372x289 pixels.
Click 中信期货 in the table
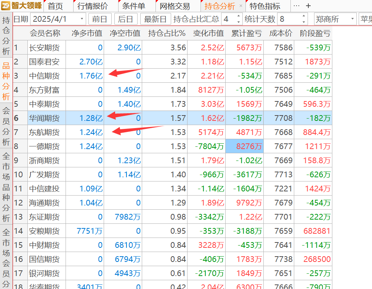pos(44,76)
